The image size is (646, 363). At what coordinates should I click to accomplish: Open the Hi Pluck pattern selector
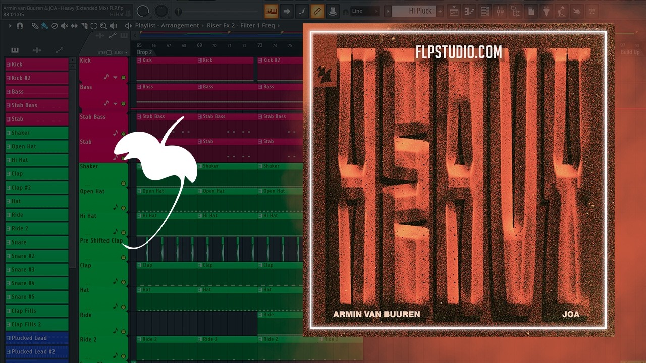(x=414, y=11)
